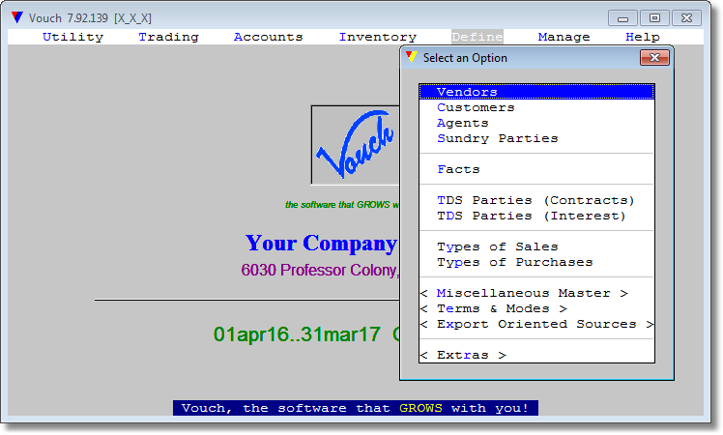Maximize the Vouch main window
This screenshot has width=723, height=435.
pos(654,18)
